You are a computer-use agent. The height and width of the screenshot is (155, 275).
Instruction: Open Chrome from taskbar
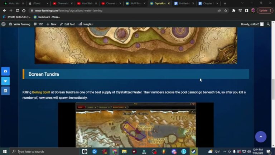point(114,151)
